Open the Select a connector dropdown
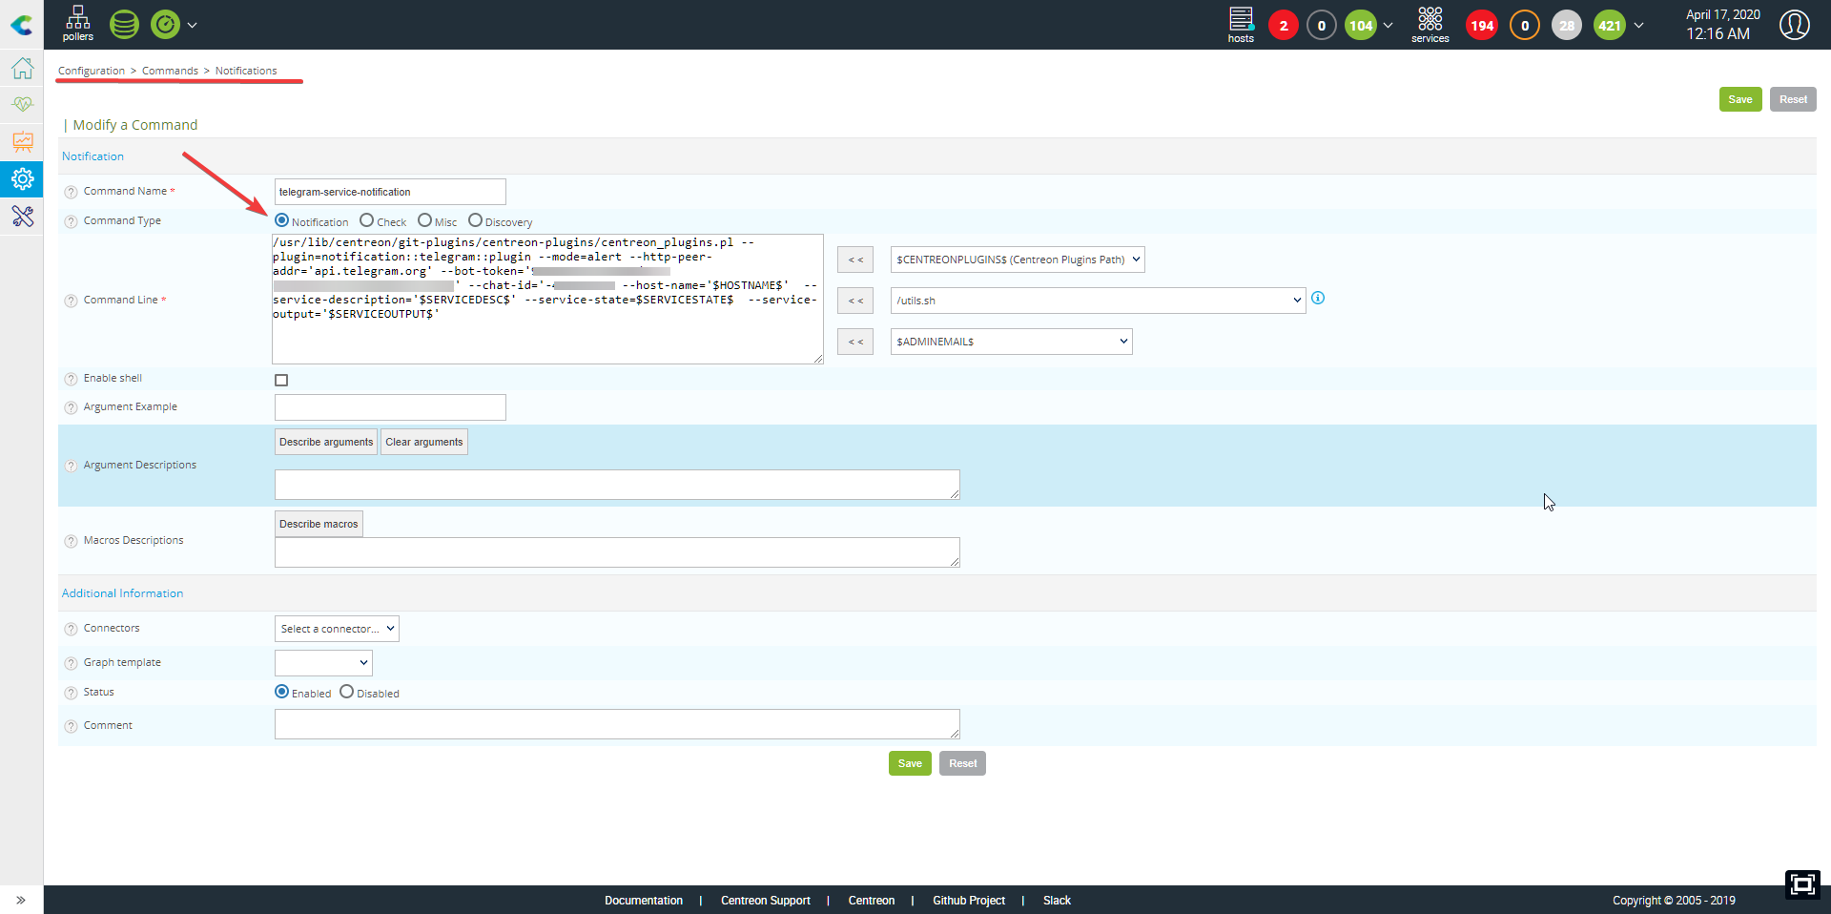This screenshot has width=1831, height=914. [337, 629]
